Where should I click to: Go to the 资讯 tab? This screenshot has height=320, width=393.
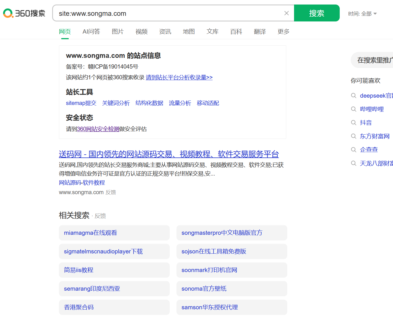pyautogui.click(x=165, y=32)
